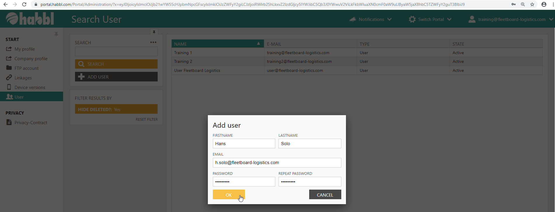Image resolution: width=555 pixels, height=212 pixels.
Task: Open Company profile in sidebar
Action: 31,59
